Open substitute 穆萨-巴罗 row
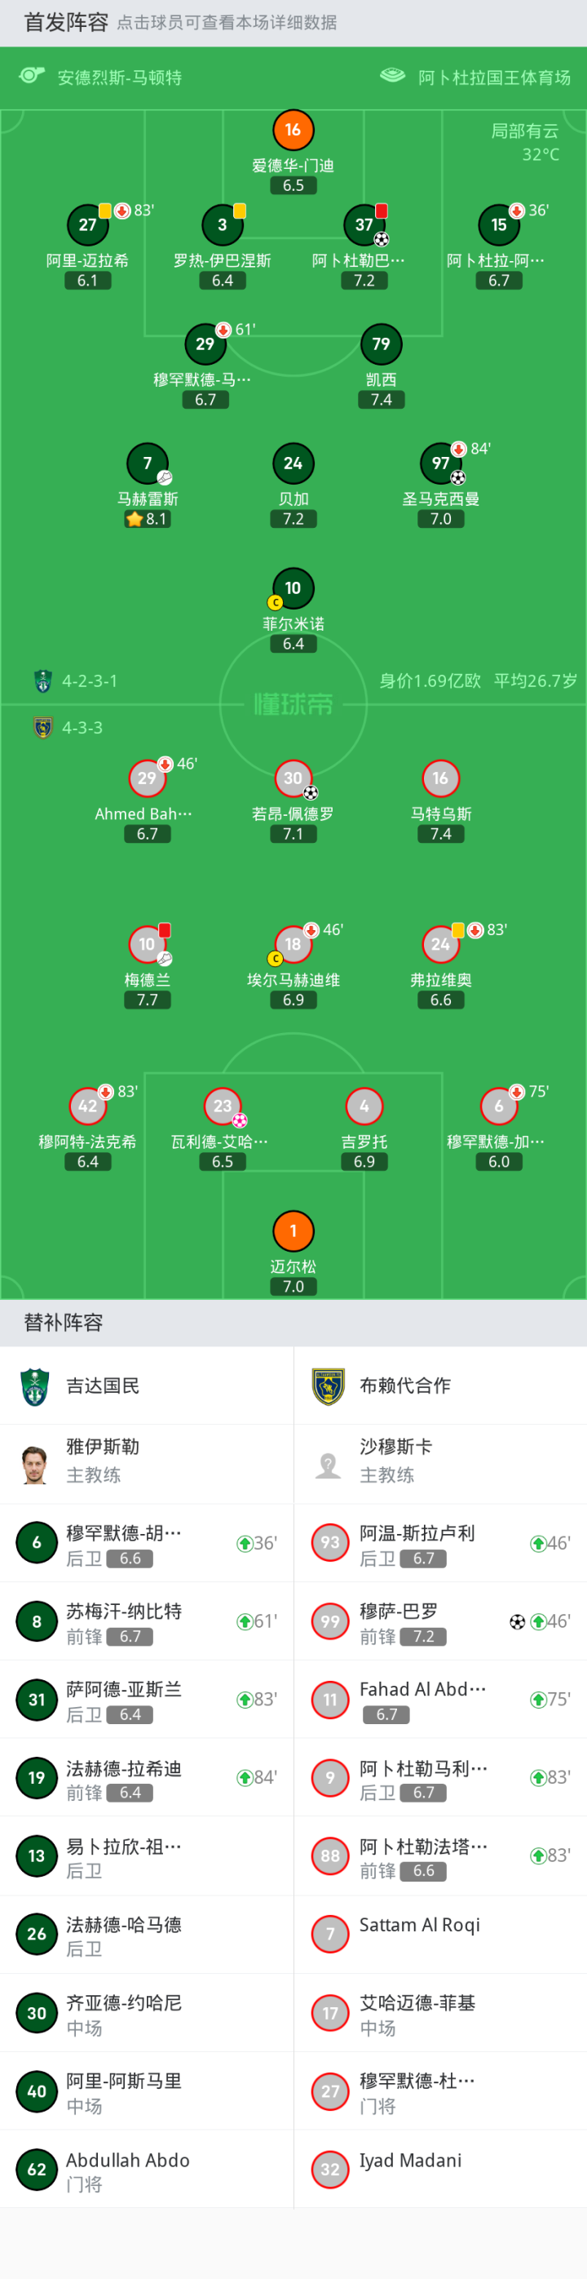Image resolution: width=587 pixels, height=2279 pixels. (440, 1621)
